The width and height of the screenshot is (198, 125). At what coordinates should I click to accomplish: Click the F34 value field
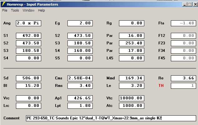pyautogui.click(x=183, y=51)
